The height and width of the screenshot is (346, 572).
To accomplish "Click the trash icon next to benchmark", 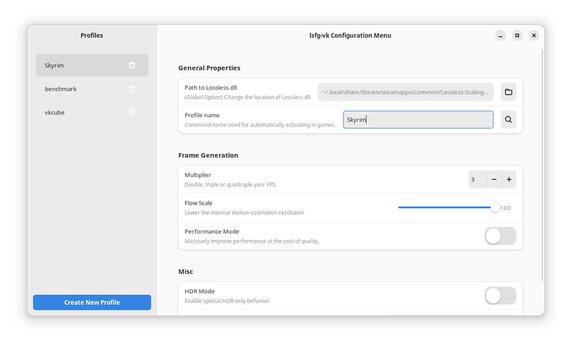I will 132,89.
